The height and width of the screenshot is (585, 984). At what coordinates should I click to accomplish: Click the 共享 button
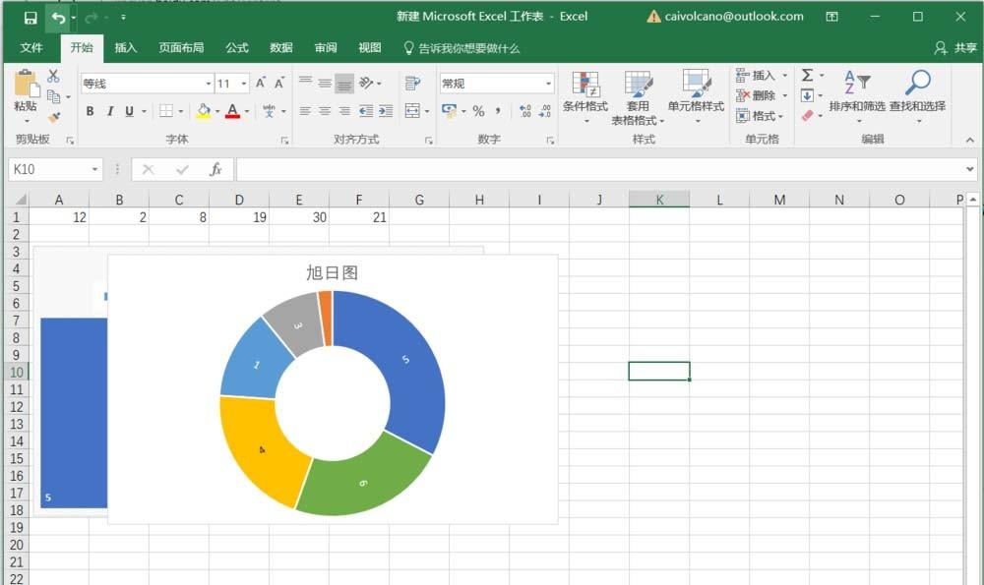pyautogui.click(x=958, y=47)
